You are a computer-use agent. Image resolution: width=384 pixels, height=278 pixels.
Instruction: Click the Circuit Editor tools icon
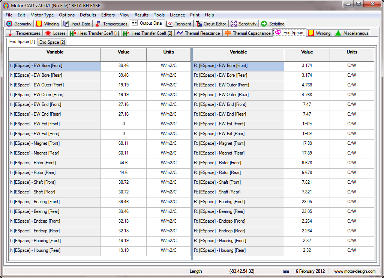(x=199, y=24)
